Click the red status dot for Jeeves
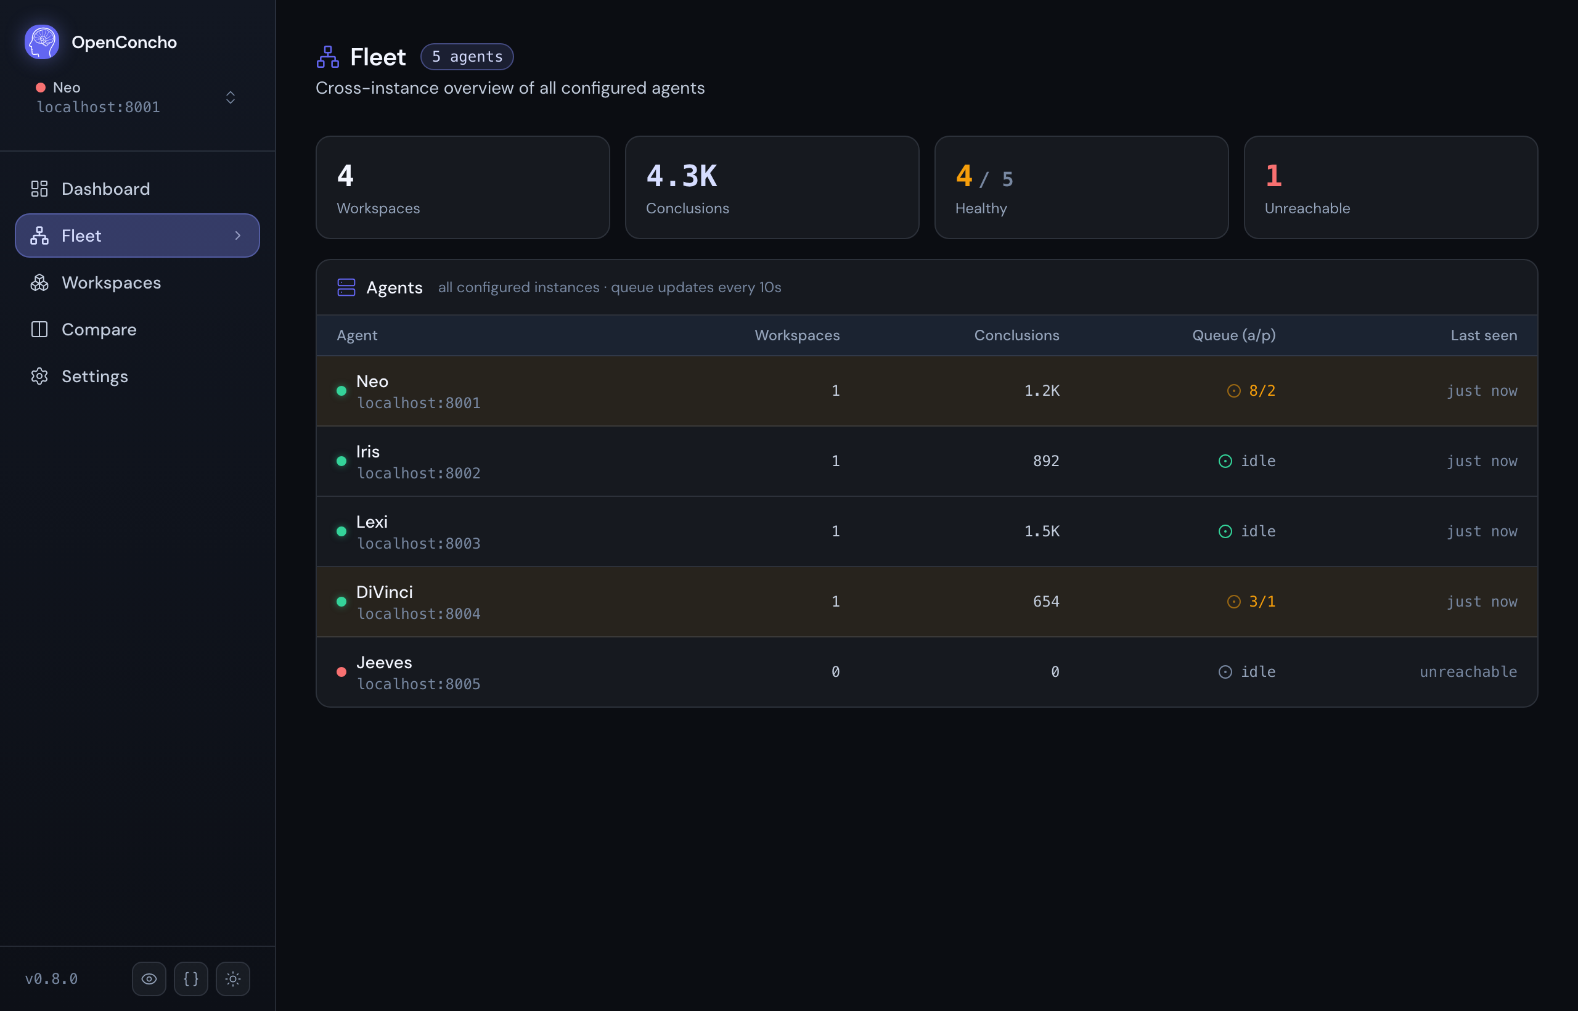This screenshot has height=1011, width=1578. point(341,672)
